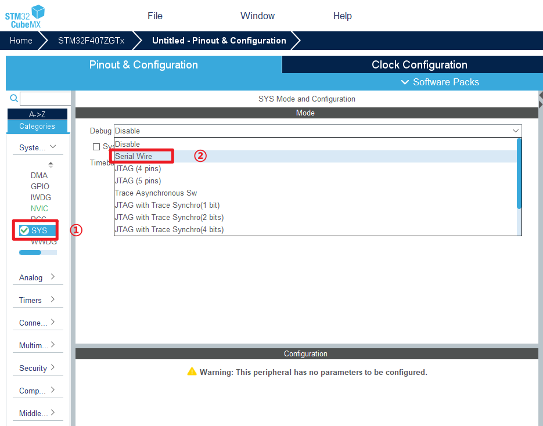This screenshot has height=426, width=543.
Task: Click the yellow warning triangle icon
Action: tap(192, 371)
